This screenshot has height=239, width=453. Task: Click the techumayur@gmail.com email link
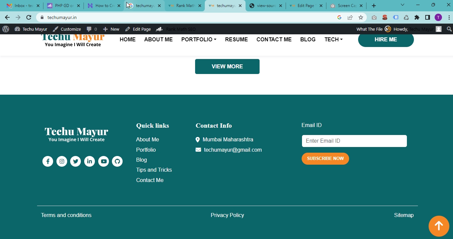coord(233,150)
